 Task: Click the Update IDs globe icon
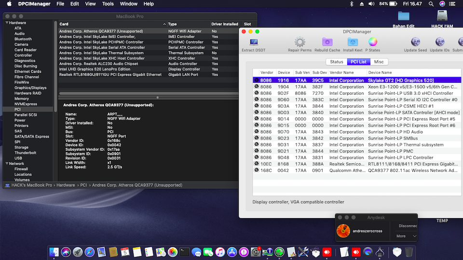click(440, 42)
